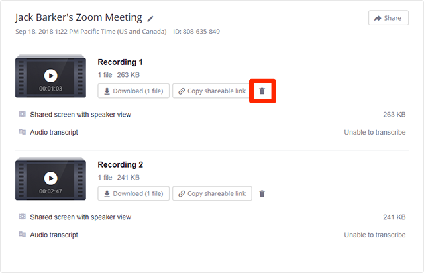
Task: Click the audio transcript icon in Recording 2
Action: (22, 235)
